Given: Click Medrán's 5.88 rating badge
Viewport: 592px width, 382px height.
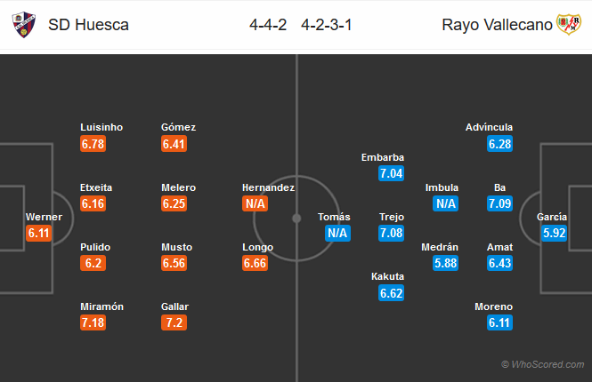Looking at the screenshot, I should 445,263.
